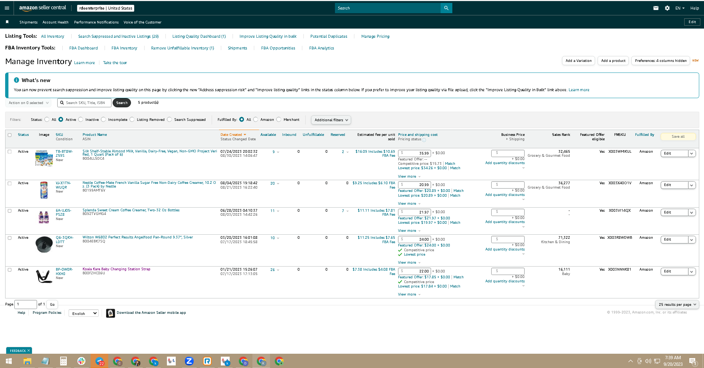Click the Pricing status info icon
The image size is (704, 368).
(x=424, y=140)
